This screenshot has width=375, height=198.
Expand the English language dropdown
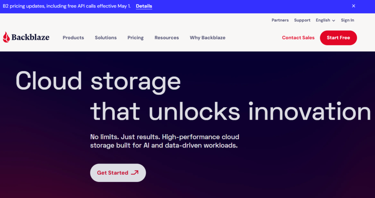click(325, 20)
